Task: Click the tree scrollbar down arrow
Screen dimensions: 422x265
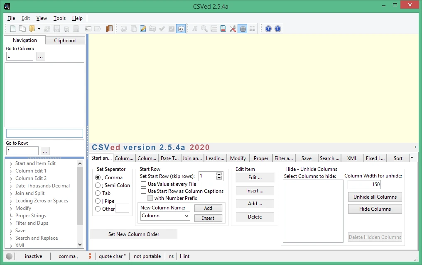Action: [80, 245]
